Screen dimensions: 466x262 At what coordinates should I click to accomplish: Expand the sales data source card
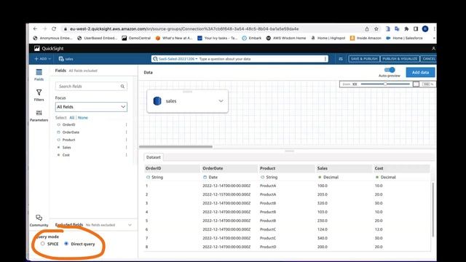[221, 101]
